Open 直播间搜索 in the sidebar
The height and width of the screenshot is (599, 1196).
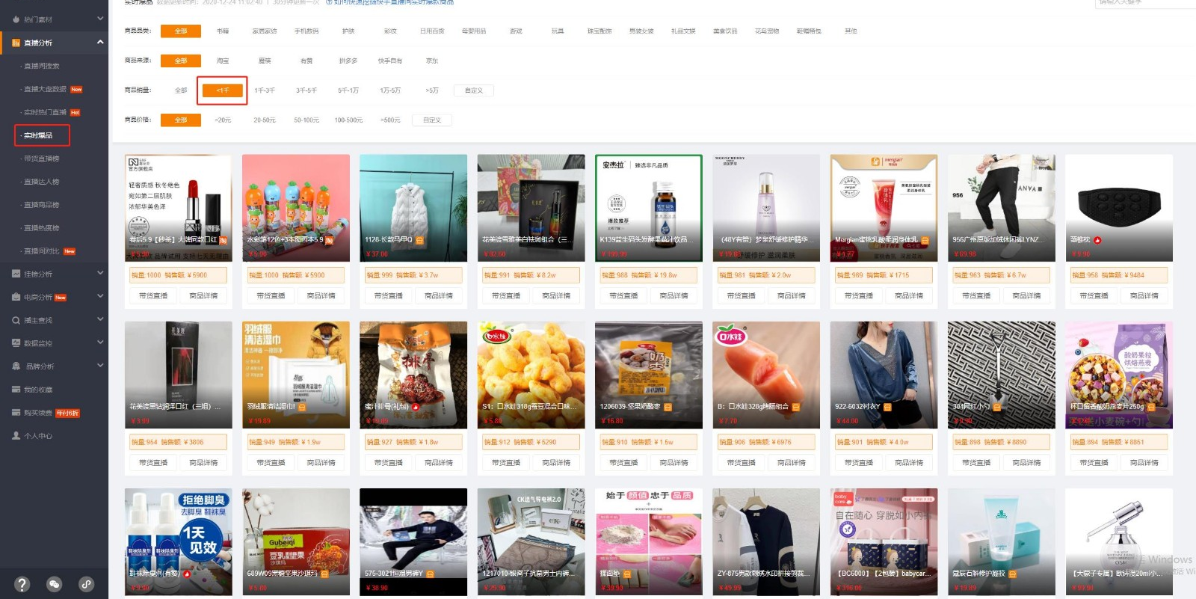click(41, 66)
